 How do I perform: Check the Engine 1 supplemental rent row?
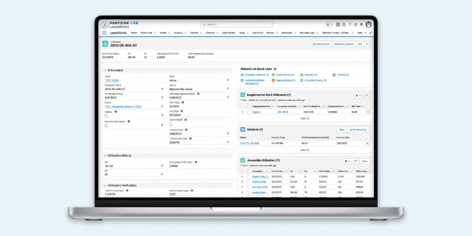tap(248, 112)
